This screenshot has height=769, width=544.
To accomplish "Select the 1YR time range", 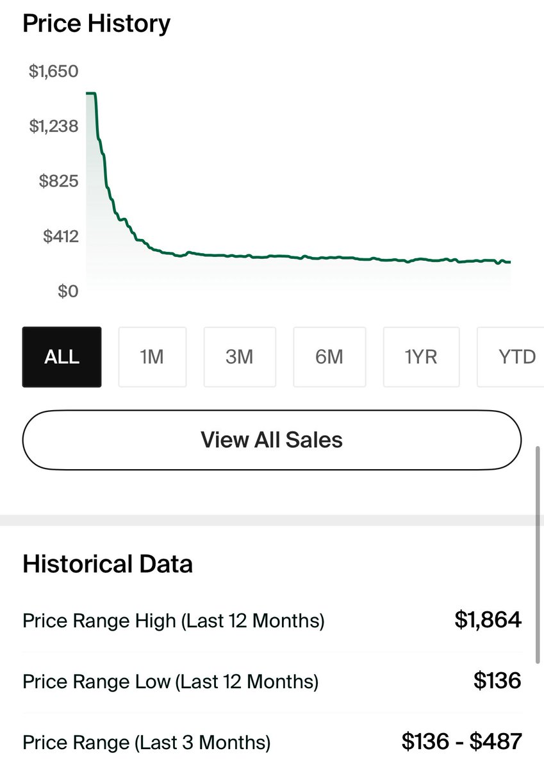I will click(x=421, y=357).
